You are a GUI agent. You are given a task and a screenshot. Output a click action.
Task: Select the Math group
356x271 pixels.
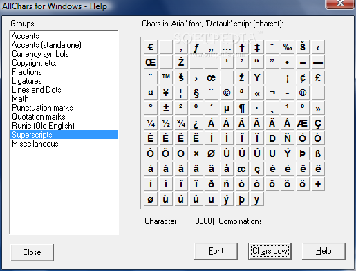click(64, 99)
